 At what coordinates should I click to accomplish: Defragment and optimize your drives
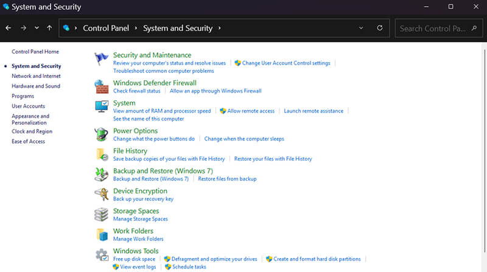(x=214, y=259)
